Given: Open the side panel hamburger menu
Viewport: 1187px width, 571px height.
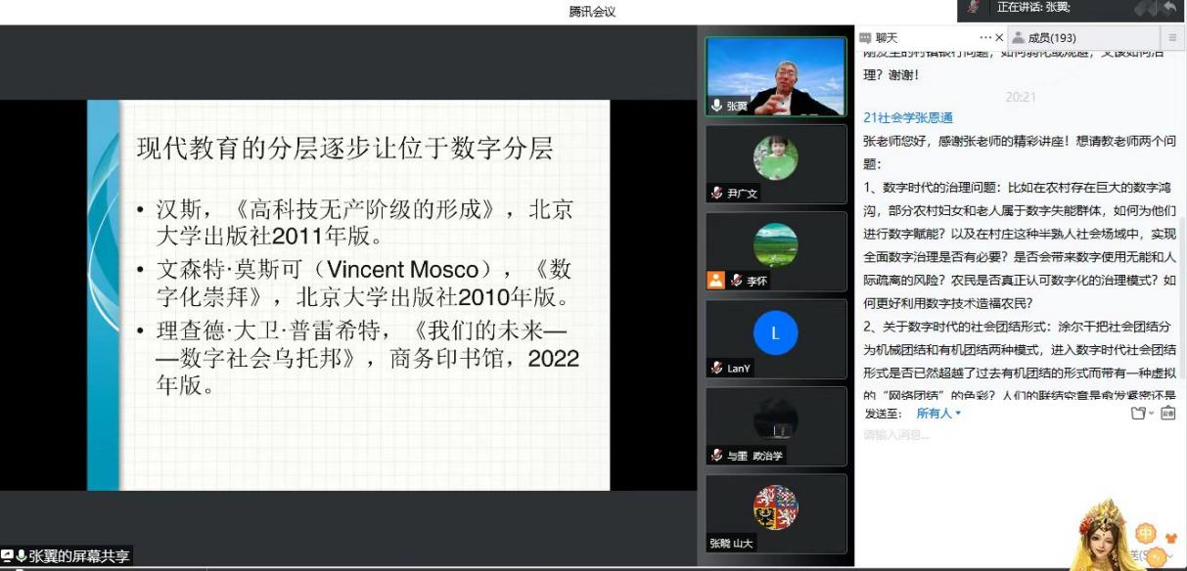Looking at the screenshot, I should pyautogui.click(x=1172, y=38).
